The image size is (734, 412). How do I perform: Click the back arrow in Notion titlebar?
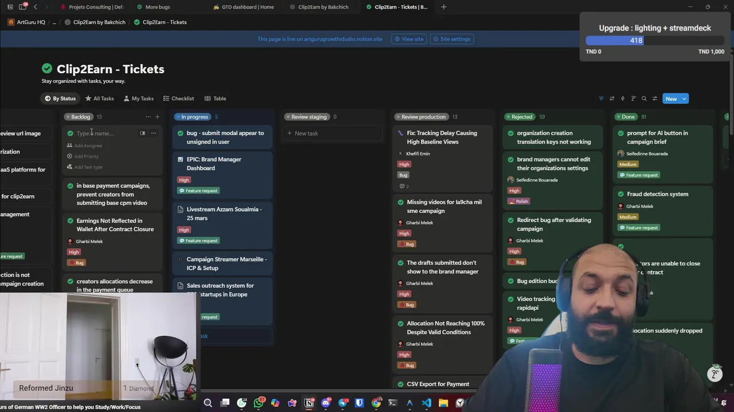point(36,7)
